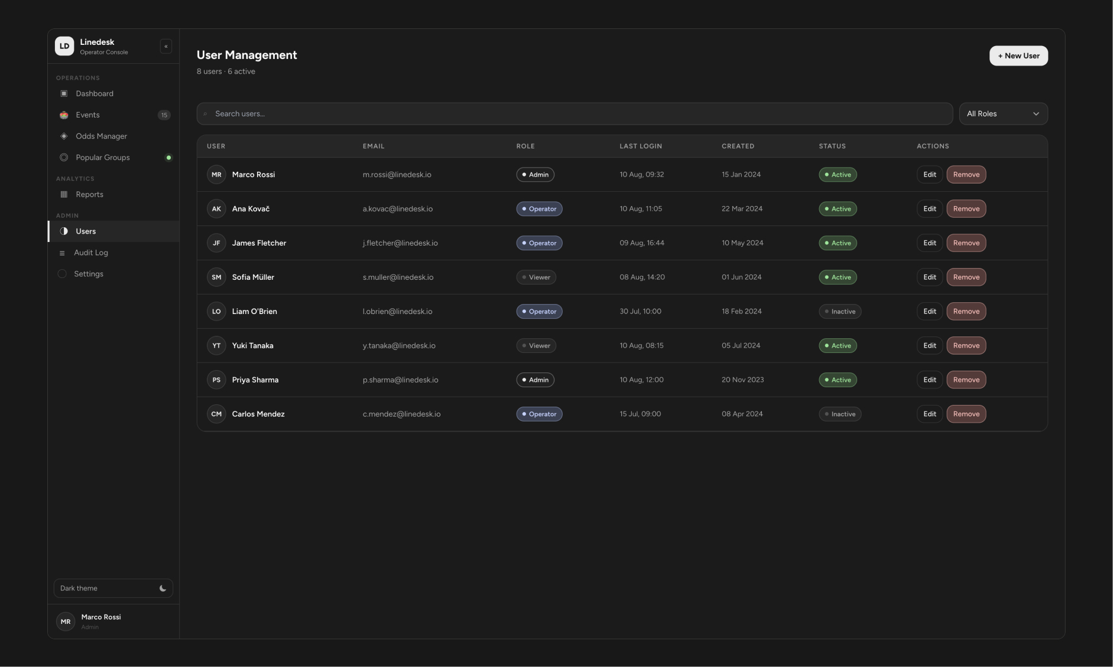This screenshot has height=667, width=1113.
Task: Click the JF avatar for James Fletcher
Action: 216,243
